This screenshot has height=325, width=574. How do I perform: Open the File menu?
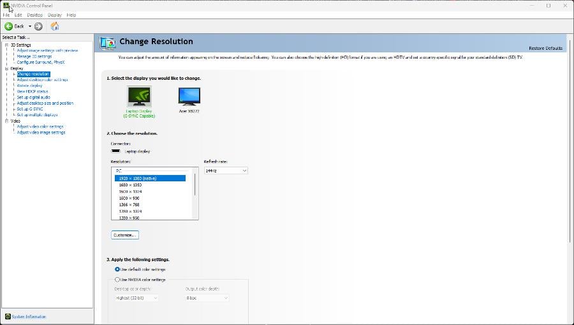6,15
